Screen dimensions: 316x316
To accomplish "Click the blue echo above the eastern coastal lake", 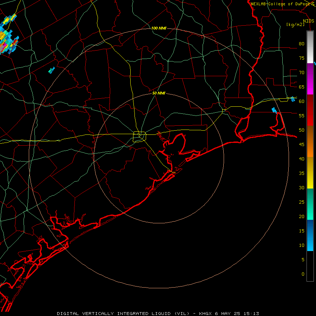I will point(274,110).
